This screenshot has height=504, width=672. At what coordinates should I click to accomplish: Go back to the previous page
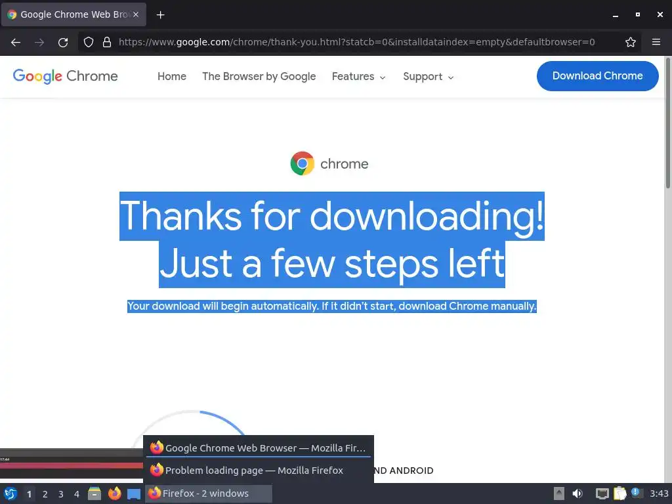pos(16,42)
